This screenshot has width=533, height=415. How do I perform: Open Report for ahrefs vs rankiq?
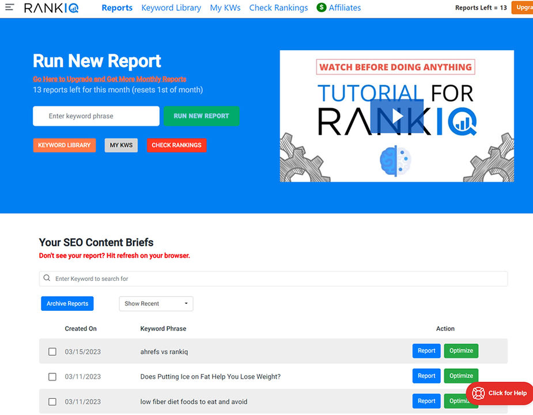(x=426, y=351)
